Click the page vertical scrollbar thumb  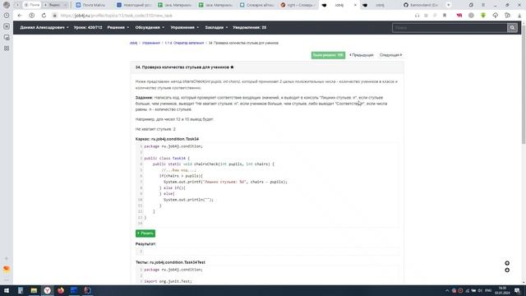[524, 86]
